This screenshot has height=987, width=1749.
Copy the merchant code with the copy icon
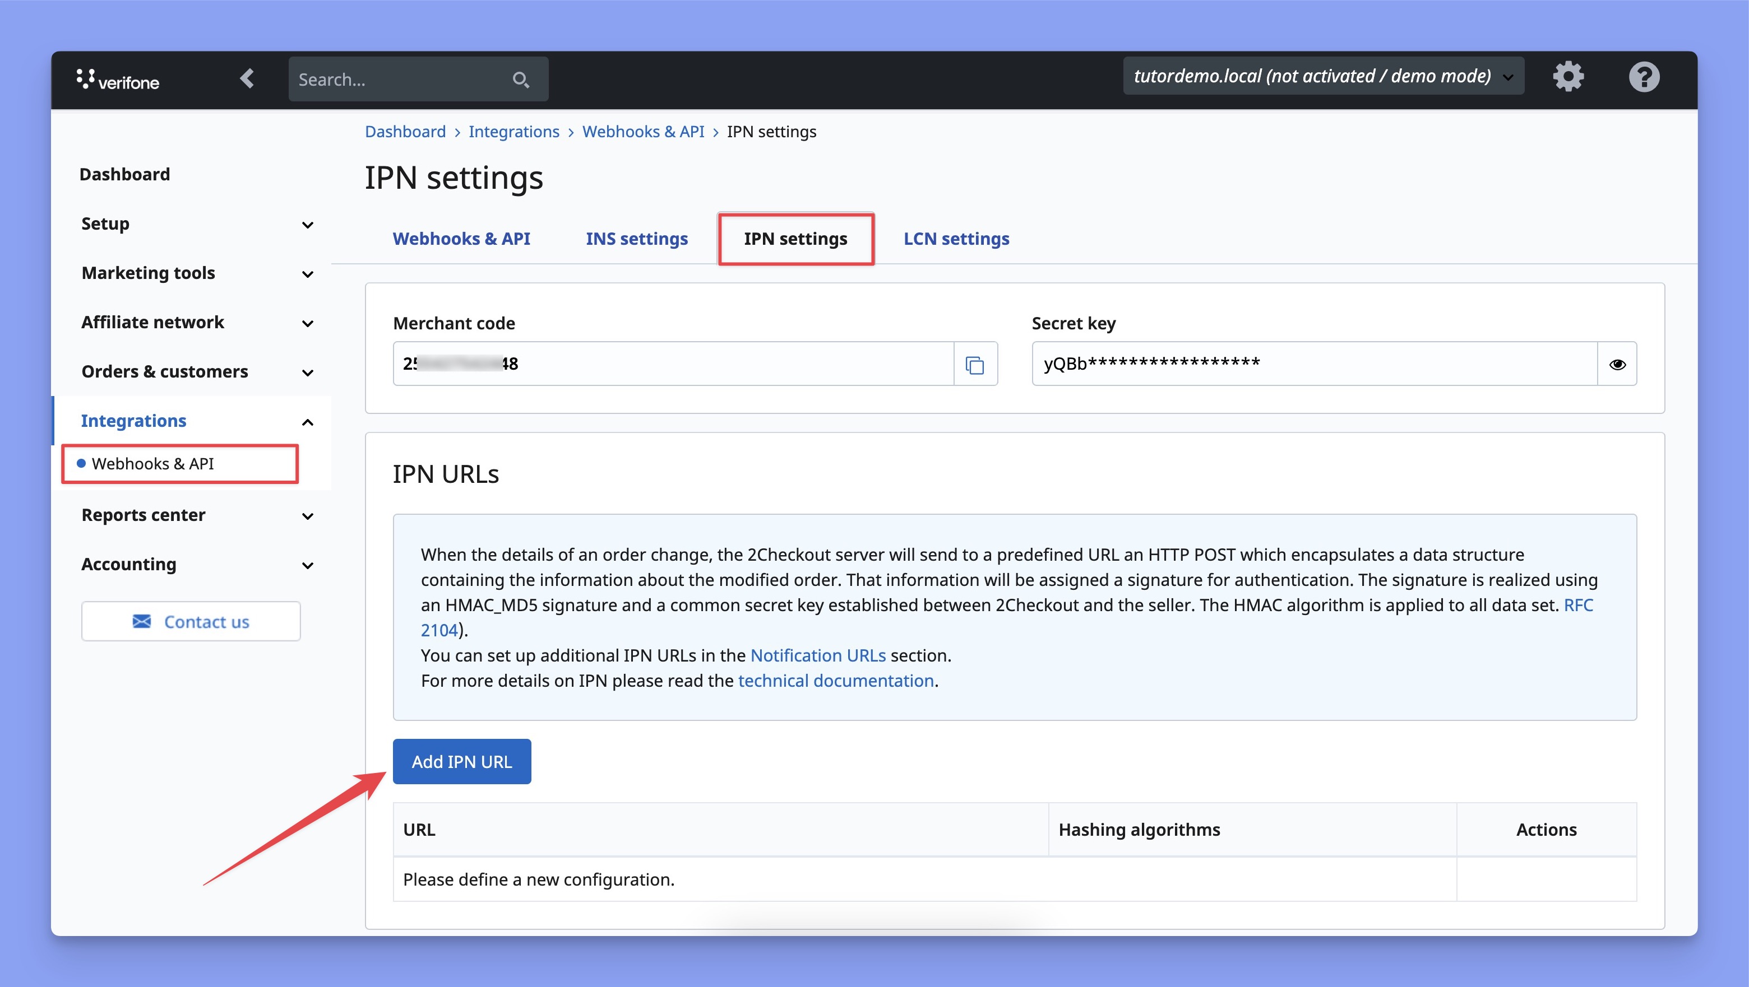click(975, 364)
